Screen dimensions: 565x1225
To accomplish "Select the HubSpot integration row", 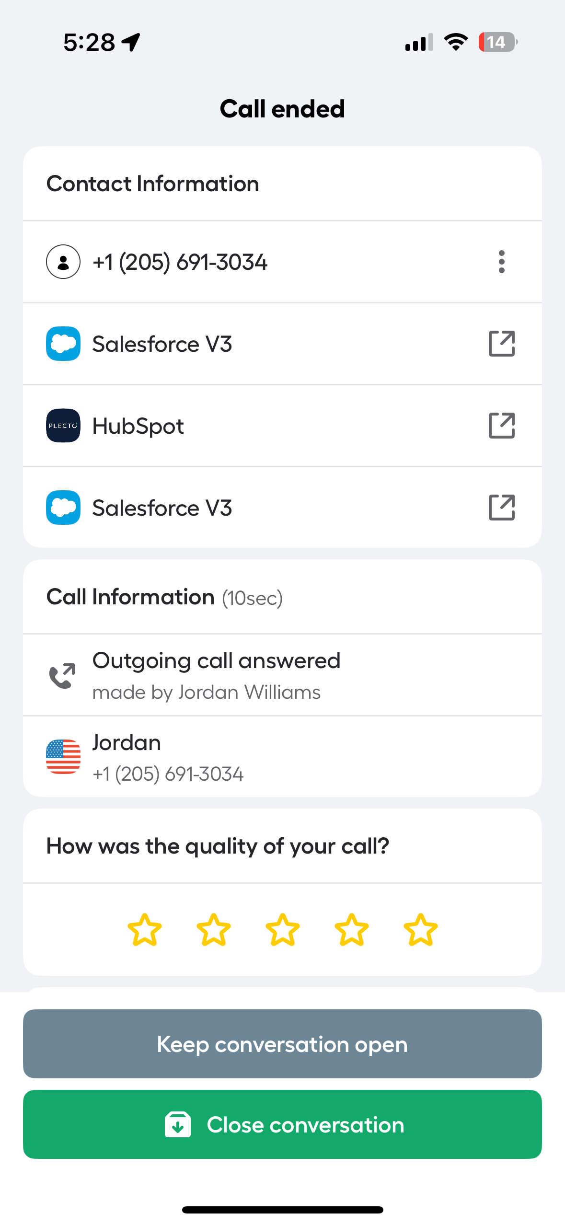I will click(282, 426).
